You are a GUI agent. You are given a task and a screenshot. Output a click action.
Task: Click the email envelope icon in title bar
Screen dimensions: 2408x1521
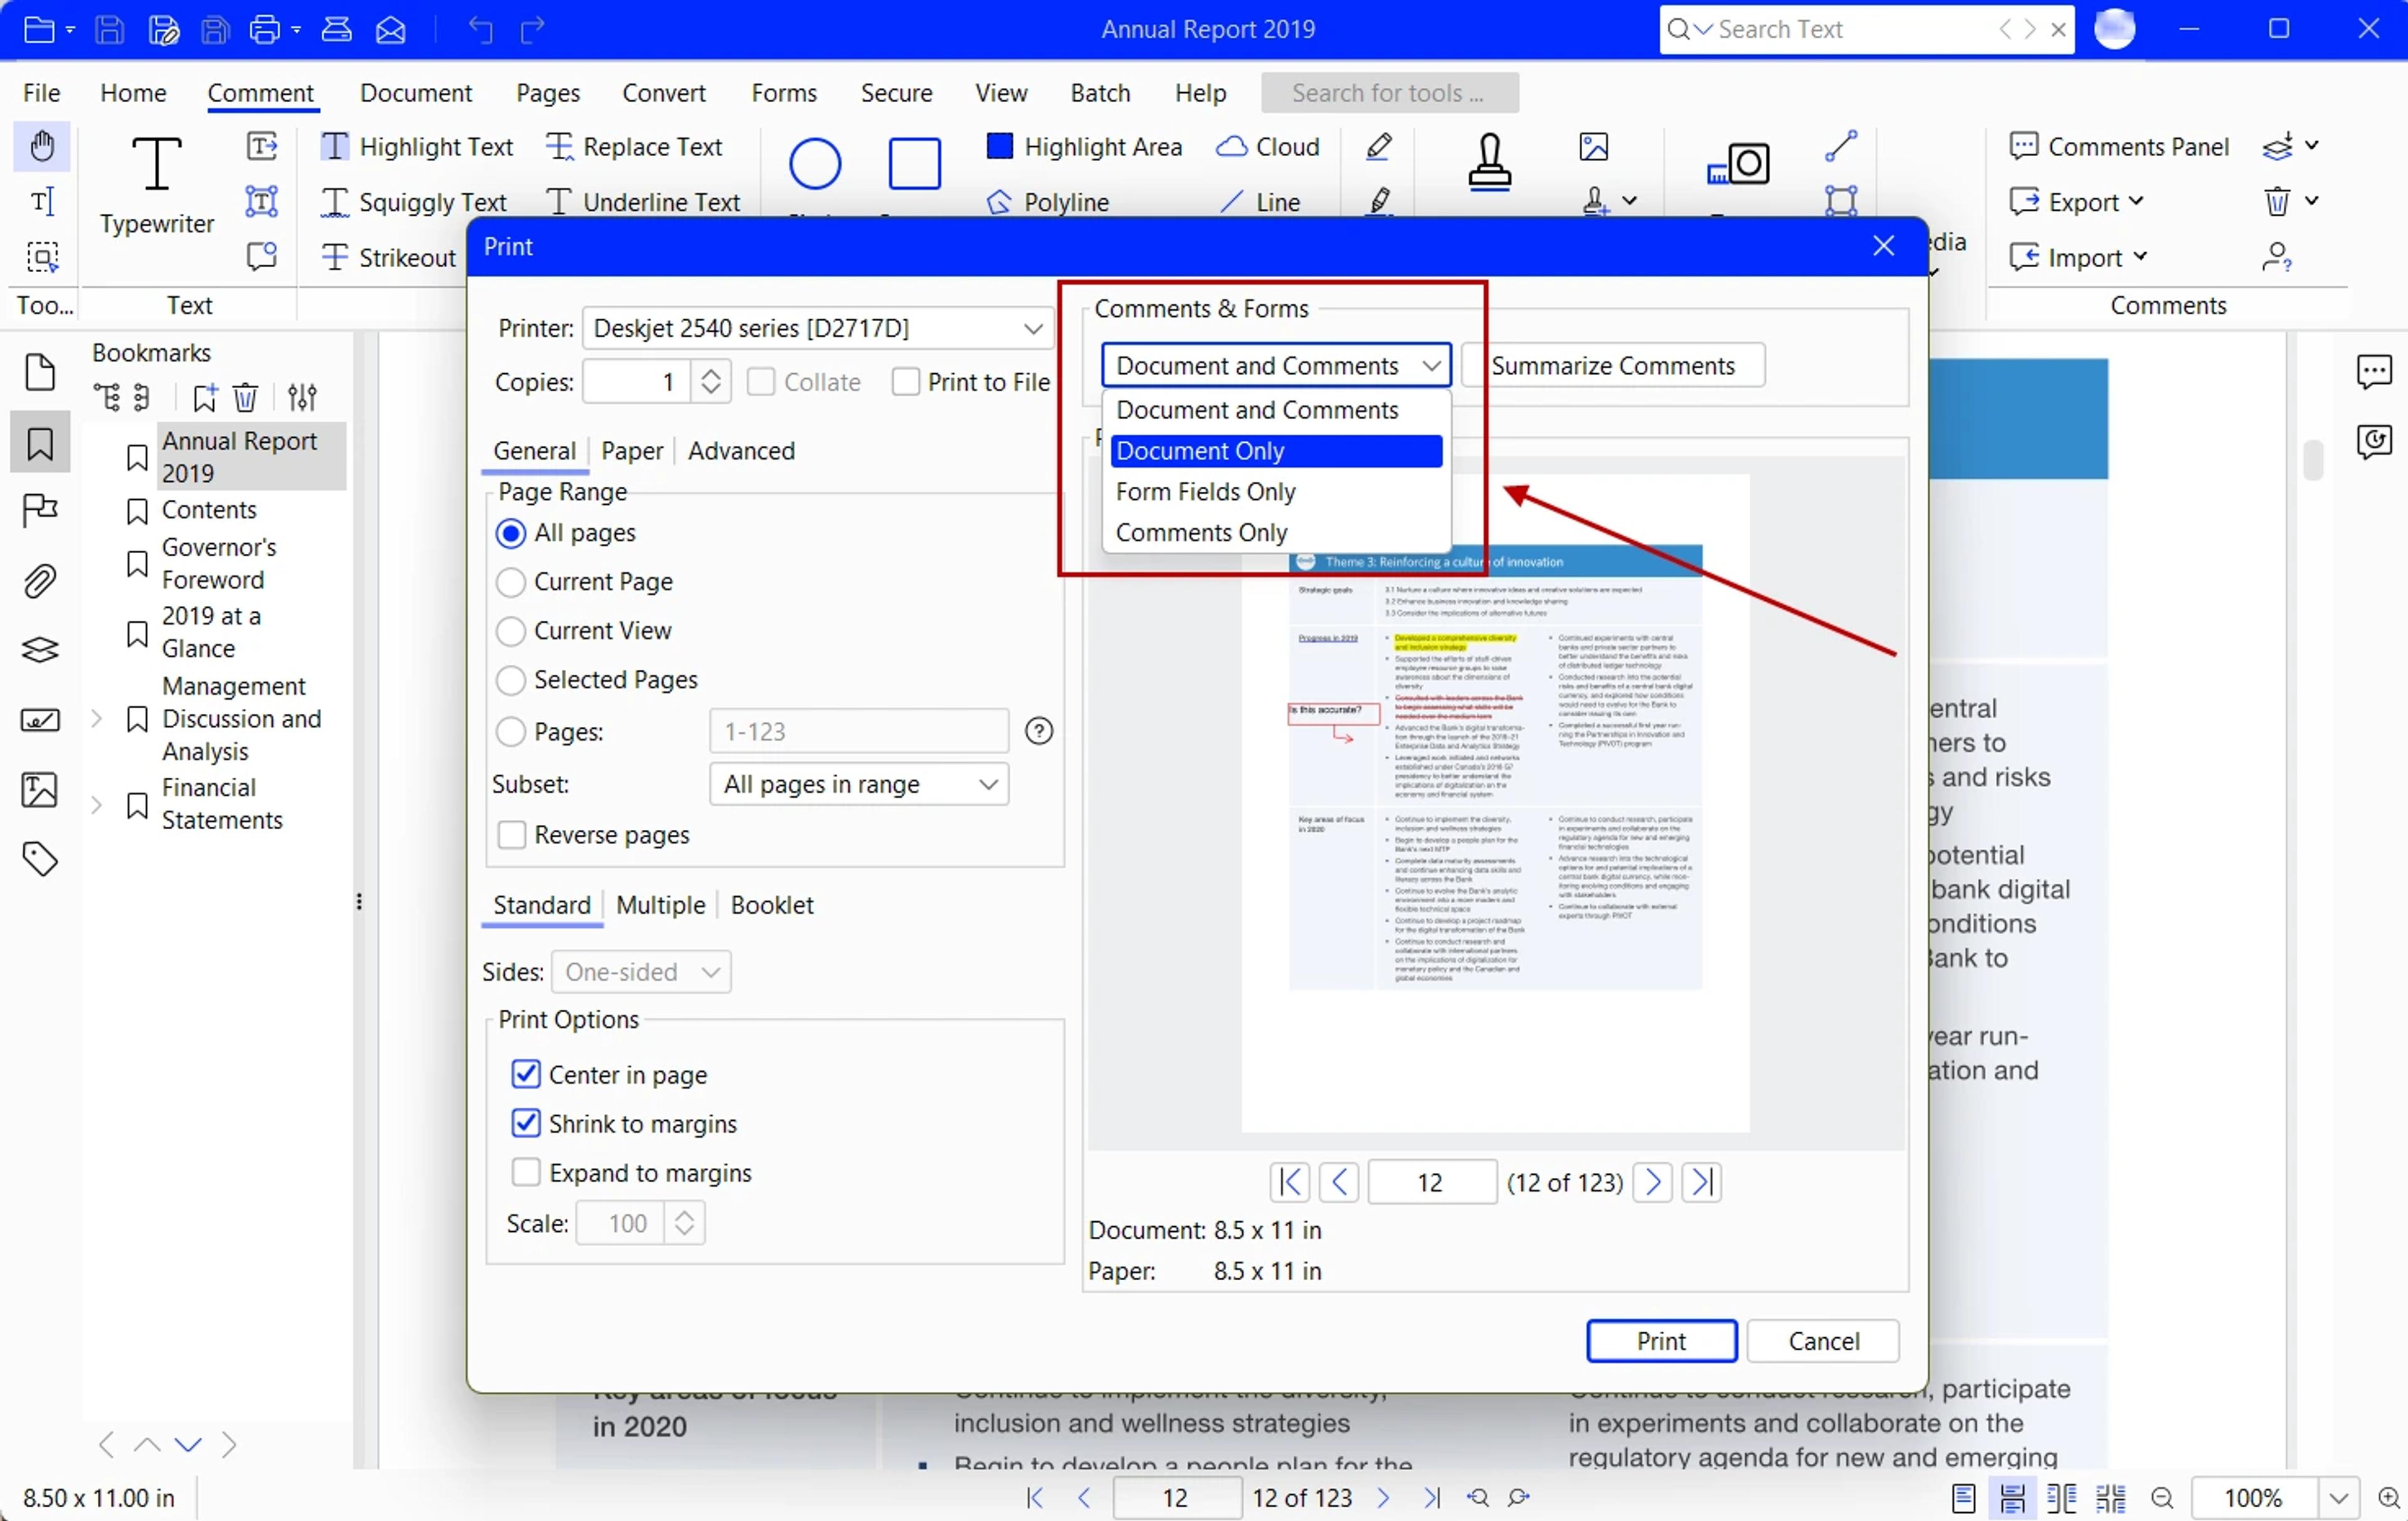point(390,30)
